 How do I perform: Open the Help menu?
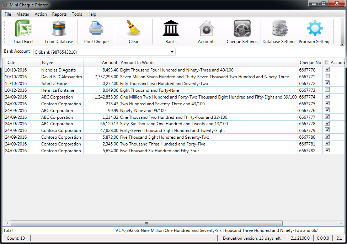(92, 14)
